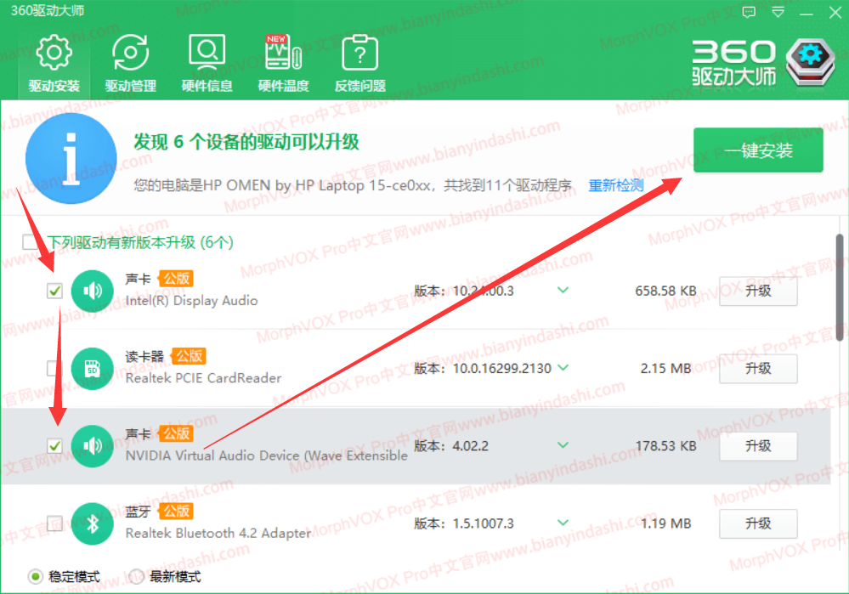Select the 最新模式 radio button
Screen dimensions: 849x594
[x=136, y=577]
